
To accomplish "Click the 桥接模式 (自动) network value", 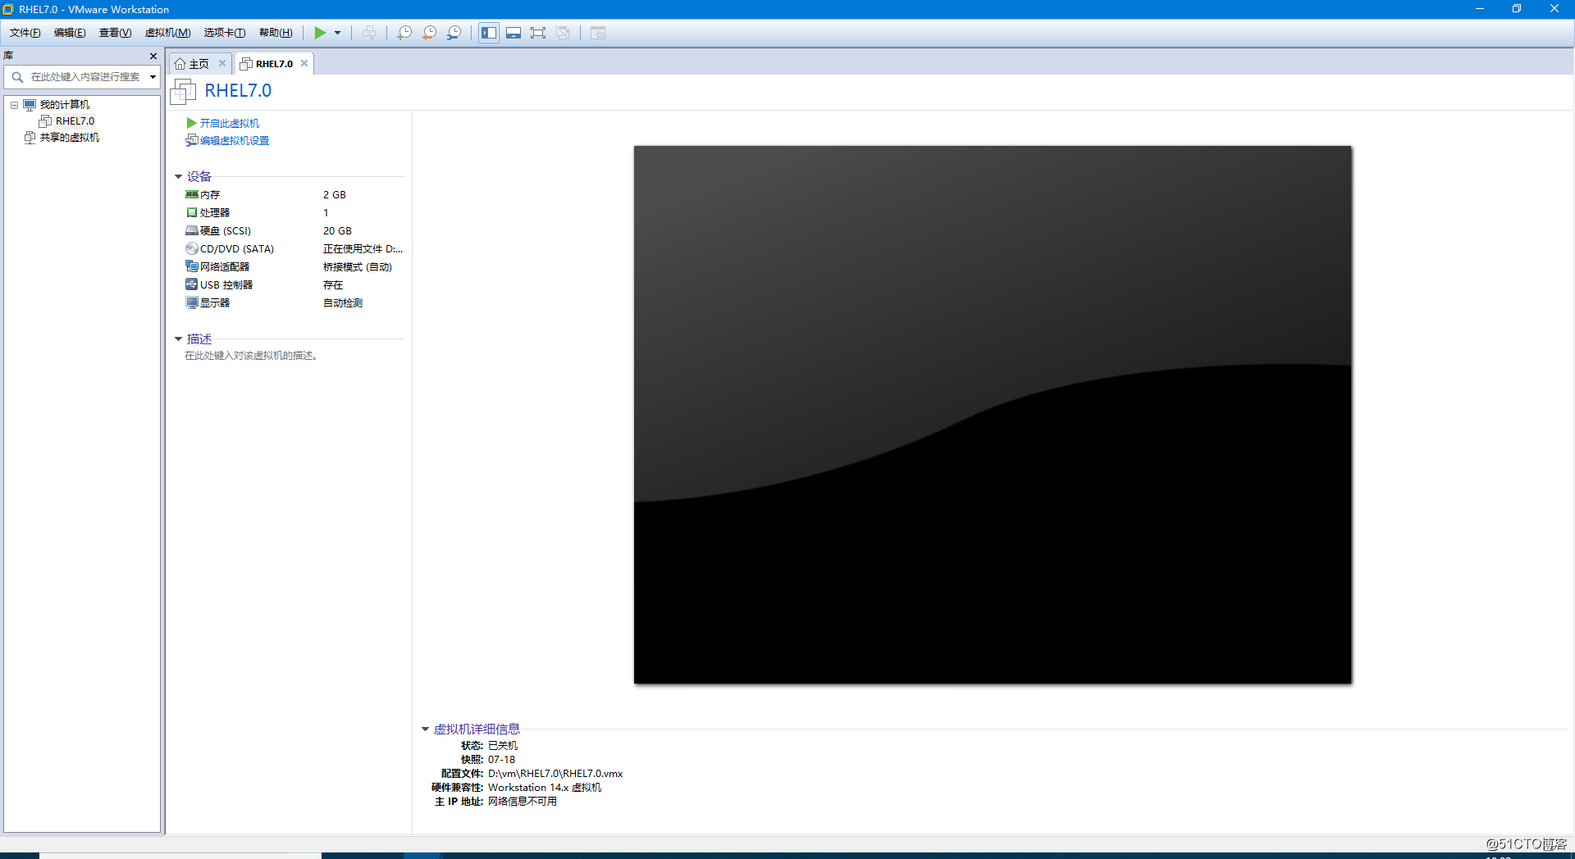I will 358,267.
